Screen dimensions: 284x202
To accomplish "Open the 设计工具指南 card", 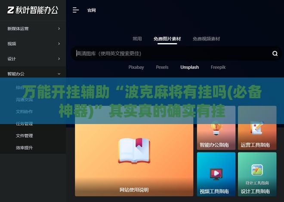I will (257, 174).
